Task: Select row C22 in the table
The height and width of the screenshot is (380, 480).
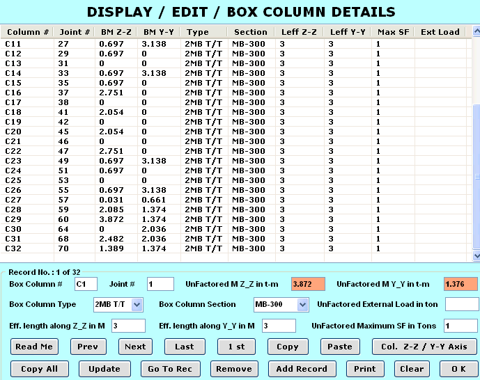Action: click(x=235, y=151)
